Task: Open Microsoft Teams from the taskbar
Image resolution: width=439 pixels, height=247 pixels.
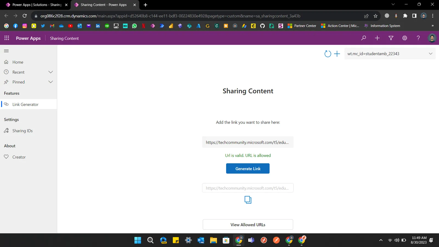Action: tap(251, 240)
